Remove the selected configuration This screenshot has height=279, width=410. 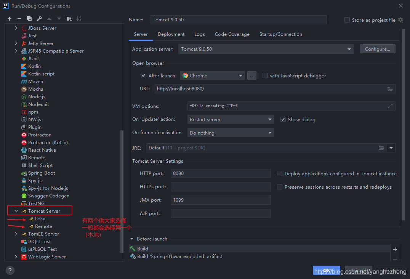[x=19, y=18]
